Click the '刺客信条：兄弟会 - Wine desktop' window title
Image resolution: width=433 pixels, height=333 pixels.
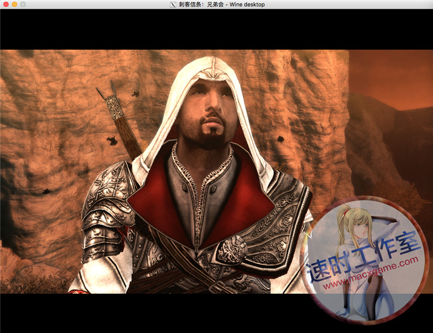point(222,5)
